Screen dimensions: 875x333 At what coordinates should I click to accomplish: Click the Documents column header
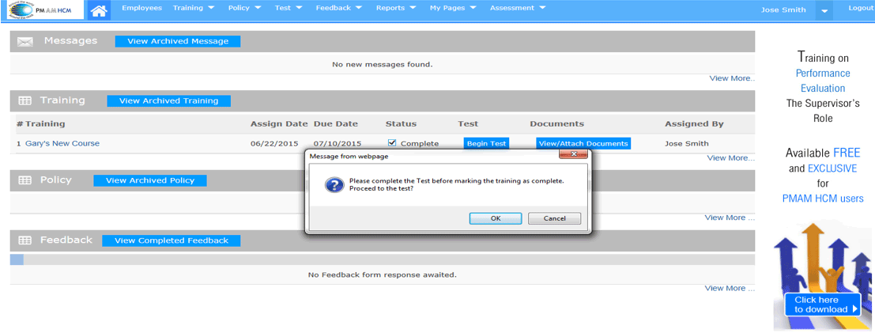click(x=557, y=124)
